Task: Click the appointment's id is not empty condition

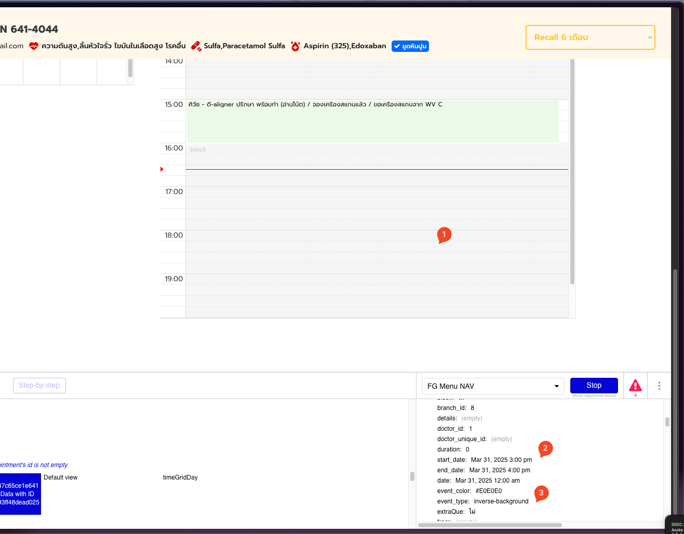Action: coord(34,465)
